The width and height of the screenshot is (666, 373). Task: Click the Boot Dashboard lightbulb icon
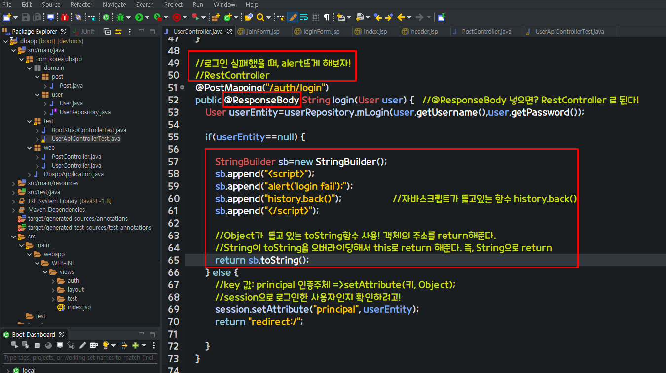pos(105,345)
